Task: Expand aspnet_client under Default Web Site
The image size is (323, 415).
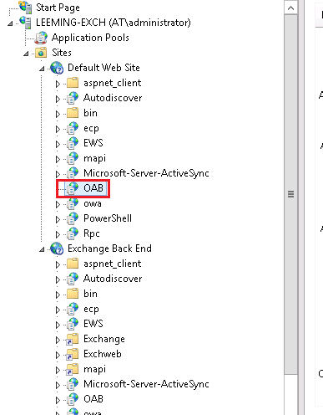Action: (58, 84)
